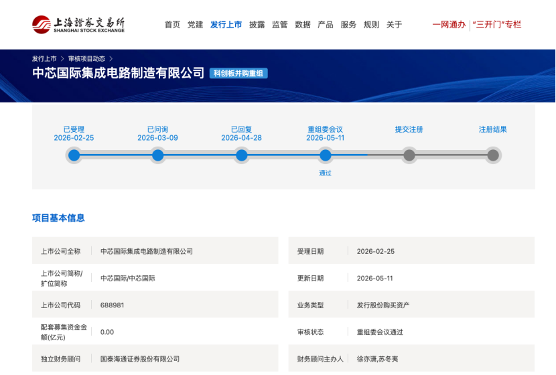Open the 披露 menu

pyautogui.click(x=257, y=25)
